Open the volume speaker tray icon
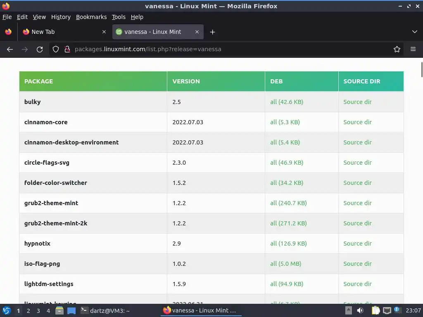This screenshot has width=423, height=317. click(360, 311)
